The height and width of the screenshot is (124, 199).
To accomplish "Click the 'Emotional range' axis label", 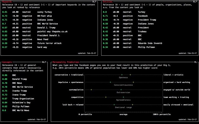I will 123,108.
